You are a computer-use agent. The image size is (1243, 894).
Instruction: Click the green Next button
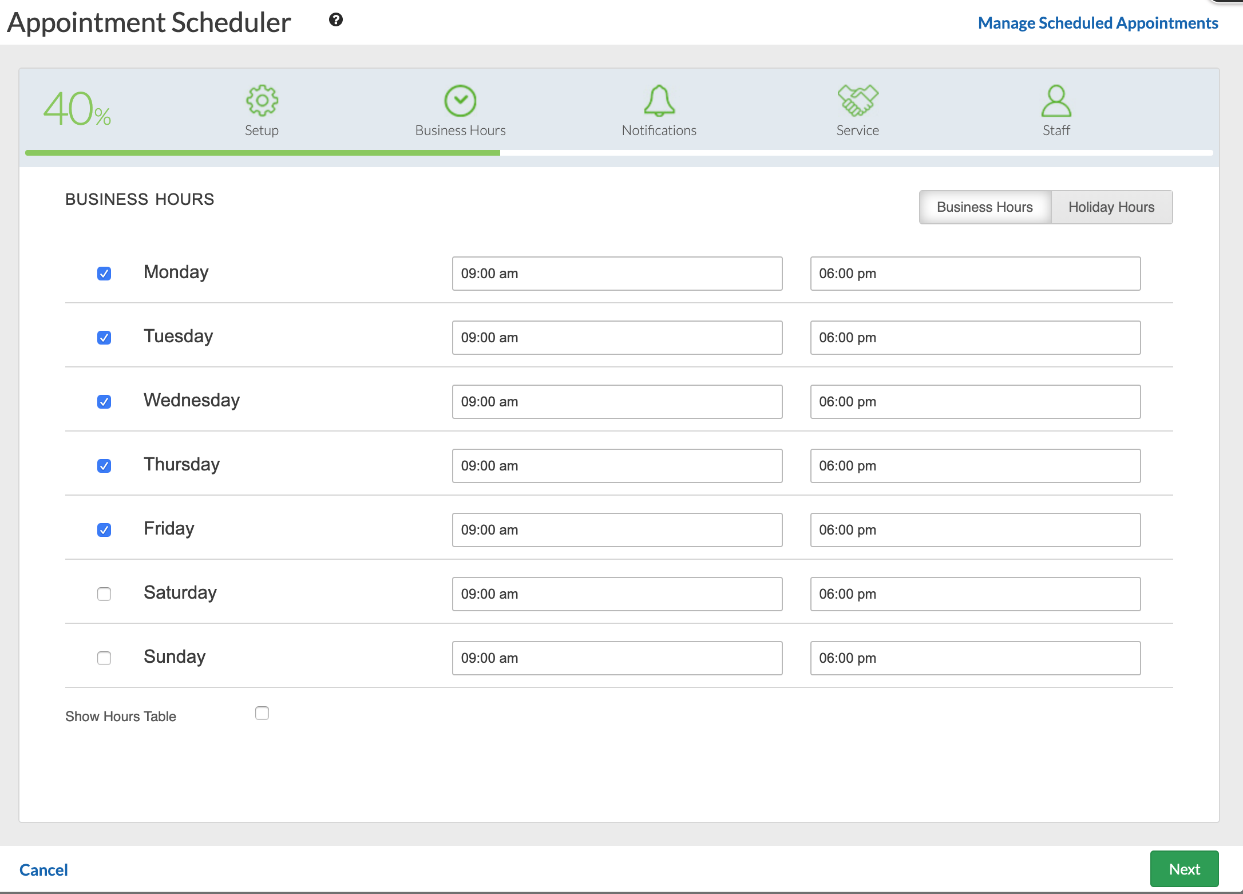[x=1184, y=869]
